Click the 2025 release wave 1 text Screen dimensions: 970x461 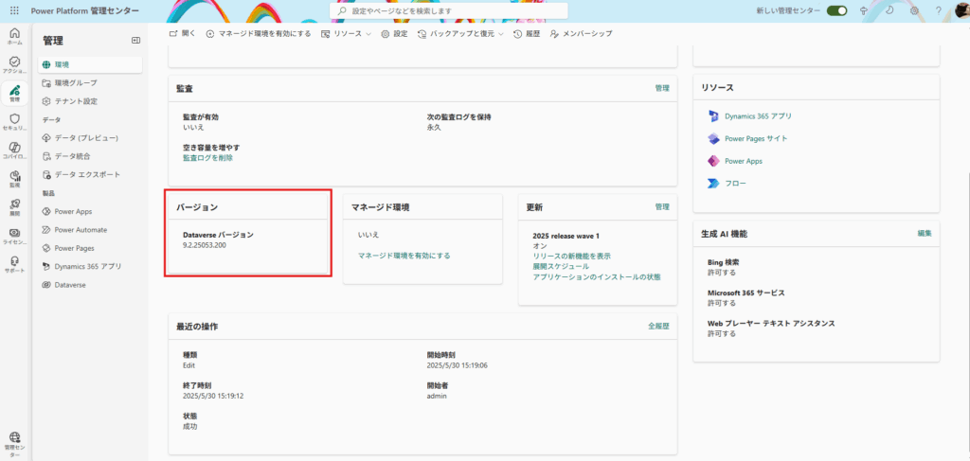click(x=566, y=236)
